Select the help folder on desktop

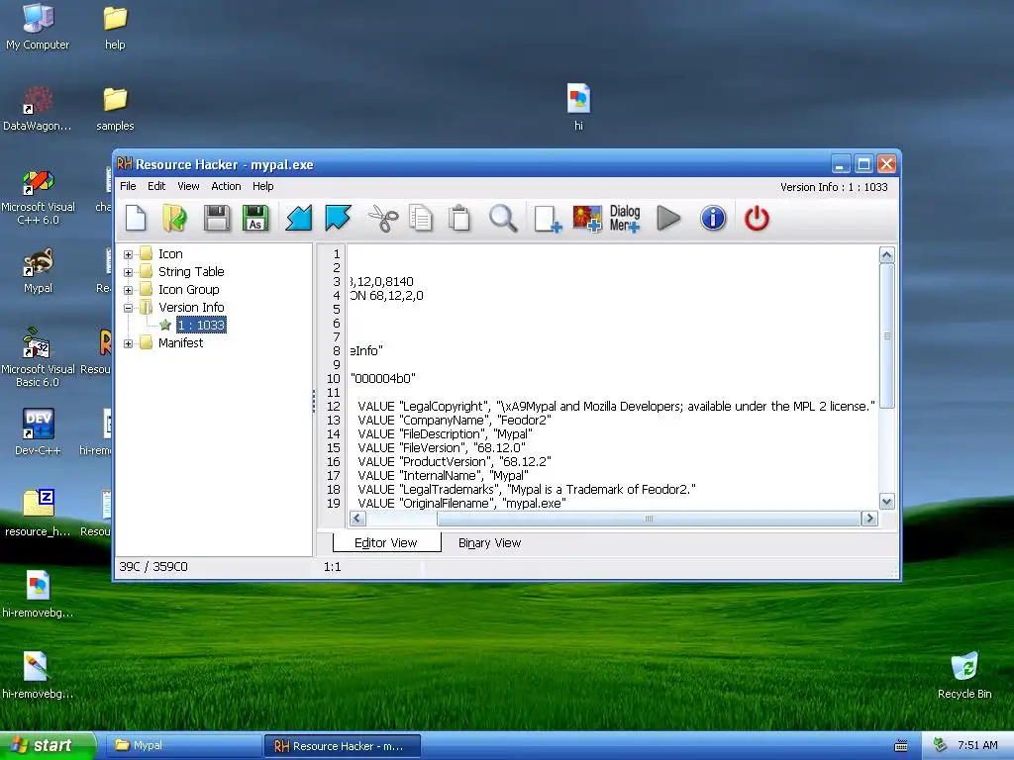[x=115, y=26]
